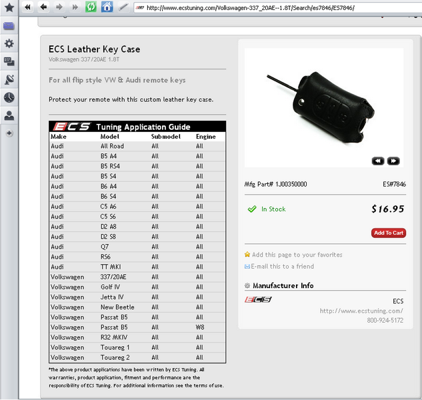Click the Submodel column header

166,137
